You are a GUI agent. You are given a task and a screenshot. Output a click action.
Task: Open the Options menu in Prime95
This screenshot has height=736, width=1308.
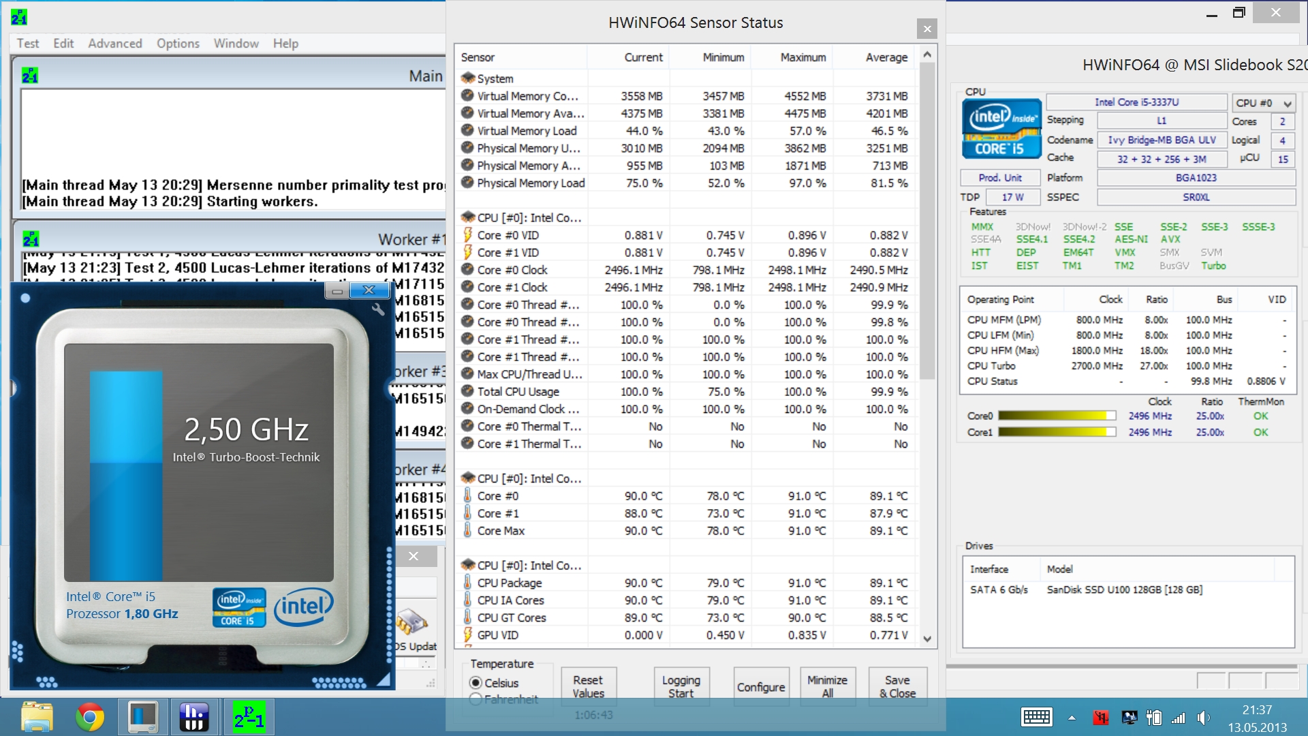coord(178,44)
